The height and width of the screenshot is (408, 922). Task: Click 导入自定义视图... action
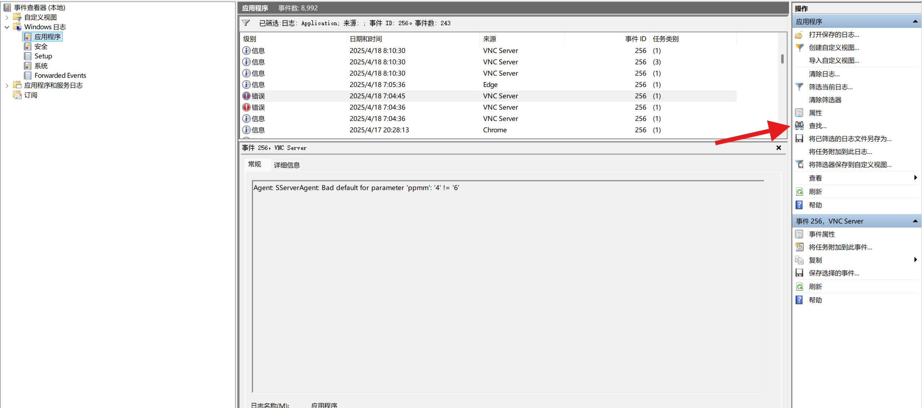(x=834, y=60)
